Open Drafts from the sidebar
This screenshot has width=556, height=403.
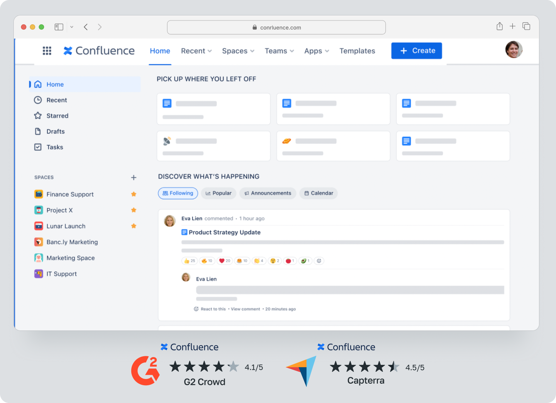[x=55, y=132]
